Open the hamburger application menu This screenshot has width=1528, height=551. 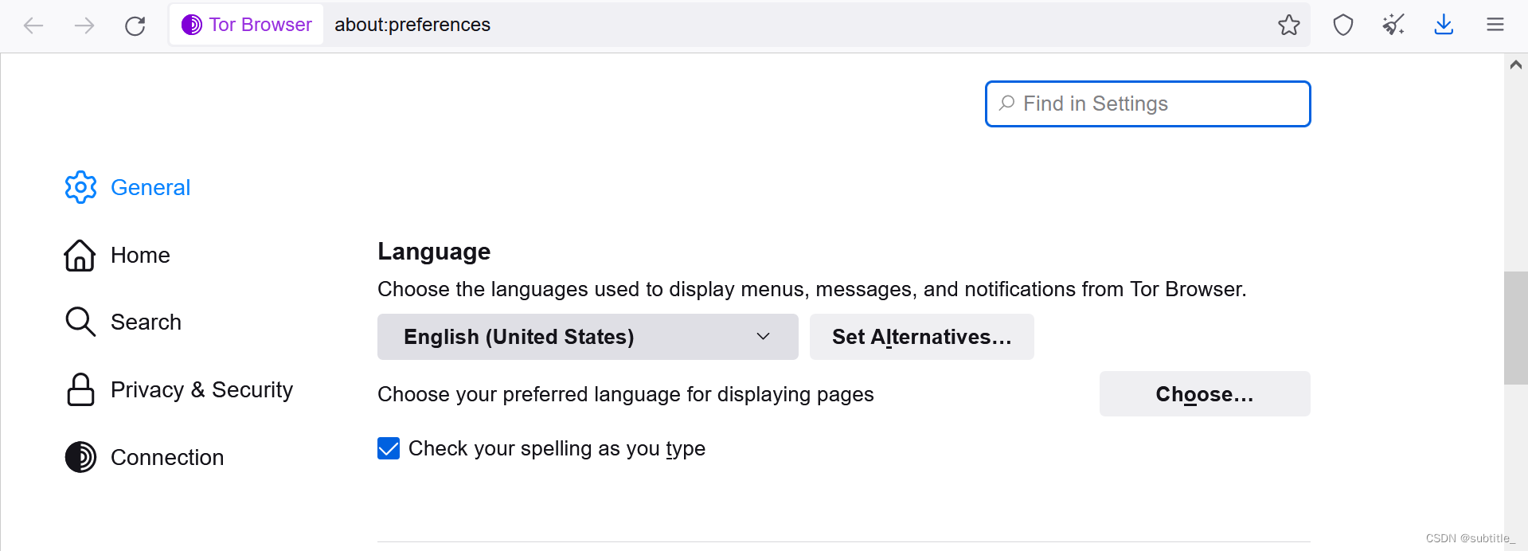click(x=1495, y=25)
